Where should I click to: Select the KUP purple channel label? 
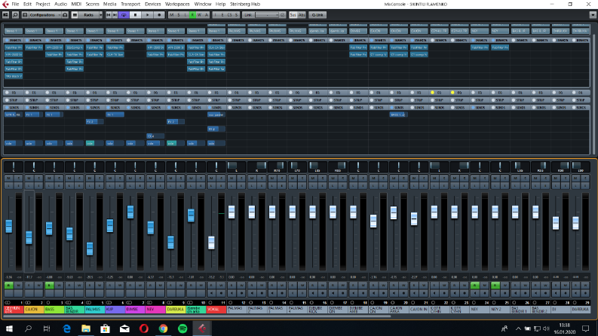[115, 310]
